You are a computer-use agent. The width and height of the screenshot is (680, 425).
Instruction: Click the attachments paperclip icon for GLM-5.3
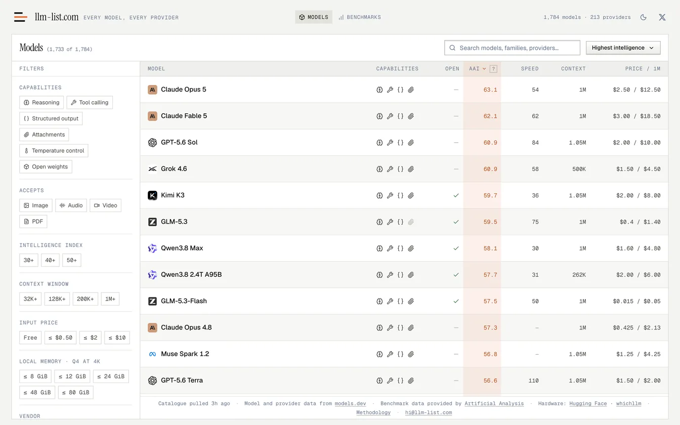pyautogui.click(x=411, y=222)
